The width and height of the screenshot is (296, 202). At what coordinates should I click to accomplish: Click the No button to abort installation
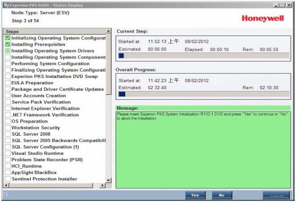point(222,195)
